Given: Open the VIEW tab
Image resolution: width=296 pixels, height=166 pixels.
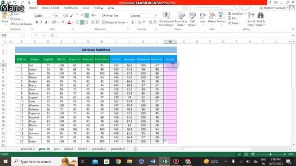Looking at the screenshot, I should (x=111, y=8).
